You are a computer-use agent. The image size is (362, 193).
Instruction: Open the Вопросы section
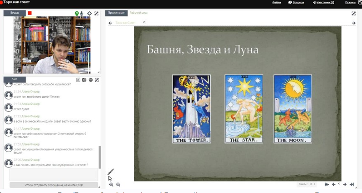(x=297, y=2)
